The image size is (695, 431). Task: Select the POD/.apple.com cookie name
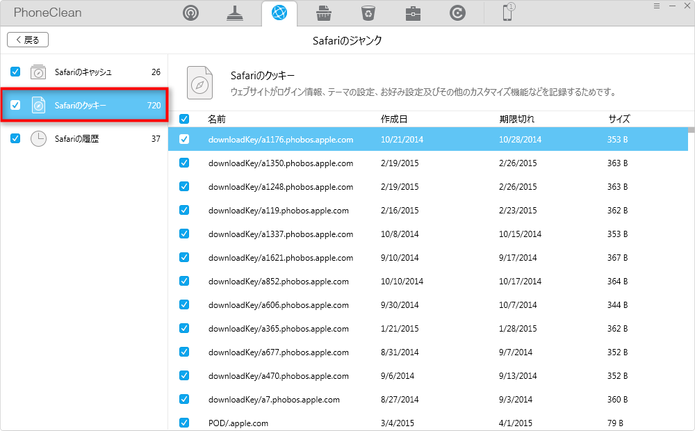(238, 423)
